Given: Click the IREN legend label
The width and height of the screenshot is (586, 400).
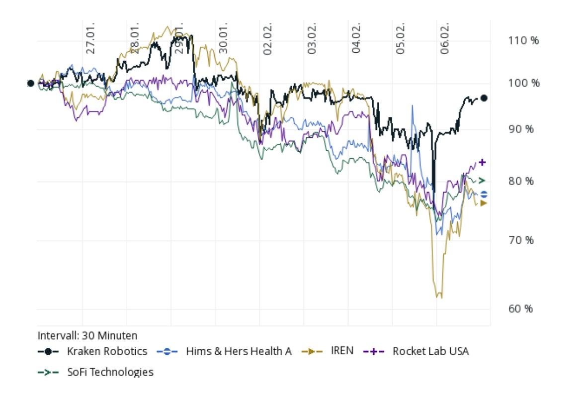Looking at the screenshot, I should tap(342, 351).
